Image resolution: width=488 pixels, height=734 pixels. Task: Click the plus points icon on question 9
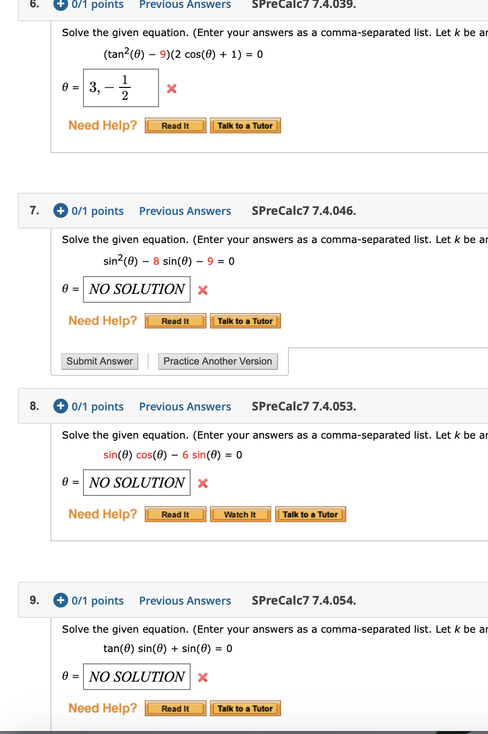60,601
